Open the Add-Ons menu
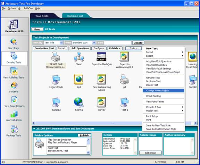This screenshot has width=200, height=165. click(x=28, y=8)
